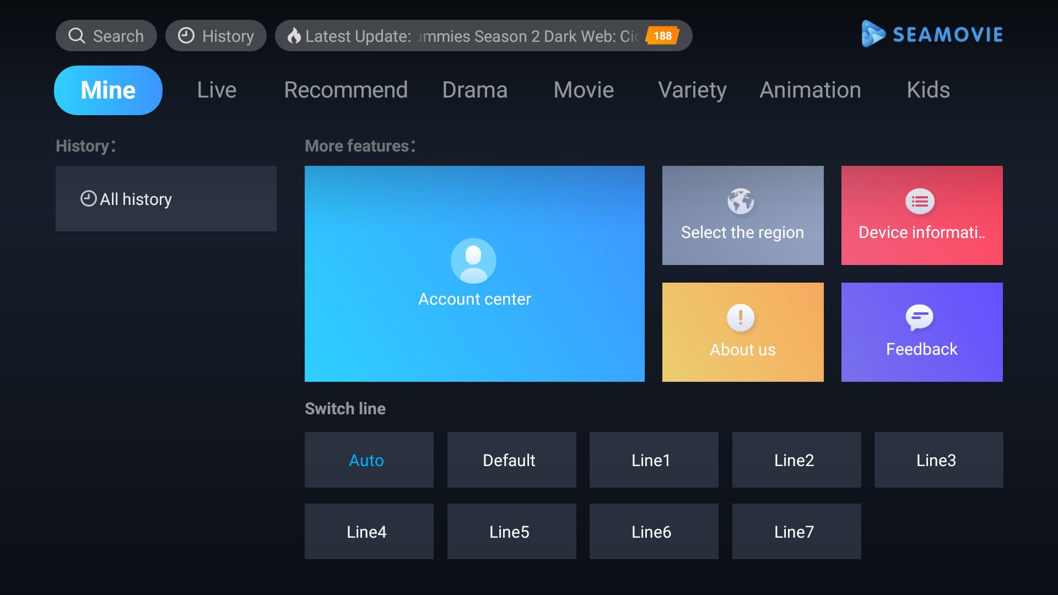The width and height of the screenshot is (1058, 595).
Task: Open the Device information tile
Action: point(922,215)
